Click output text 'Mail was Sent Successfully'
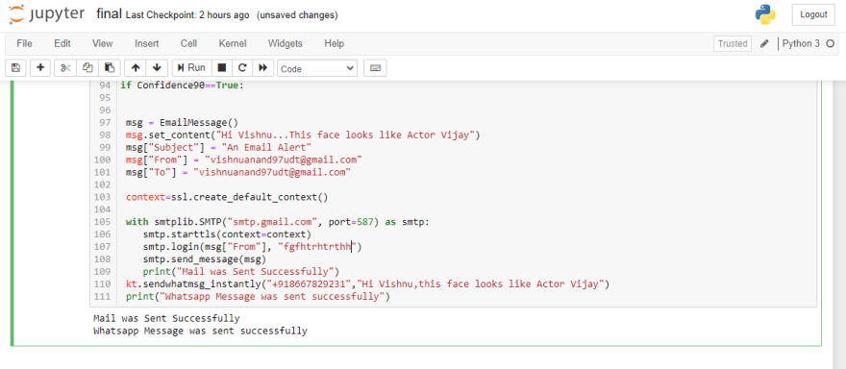This screenshot has width=846, height=369. 166,318
